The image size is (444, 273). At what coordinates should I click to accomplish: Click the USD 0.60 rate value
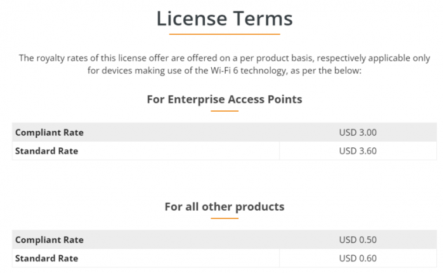click(x=358, y=258)
